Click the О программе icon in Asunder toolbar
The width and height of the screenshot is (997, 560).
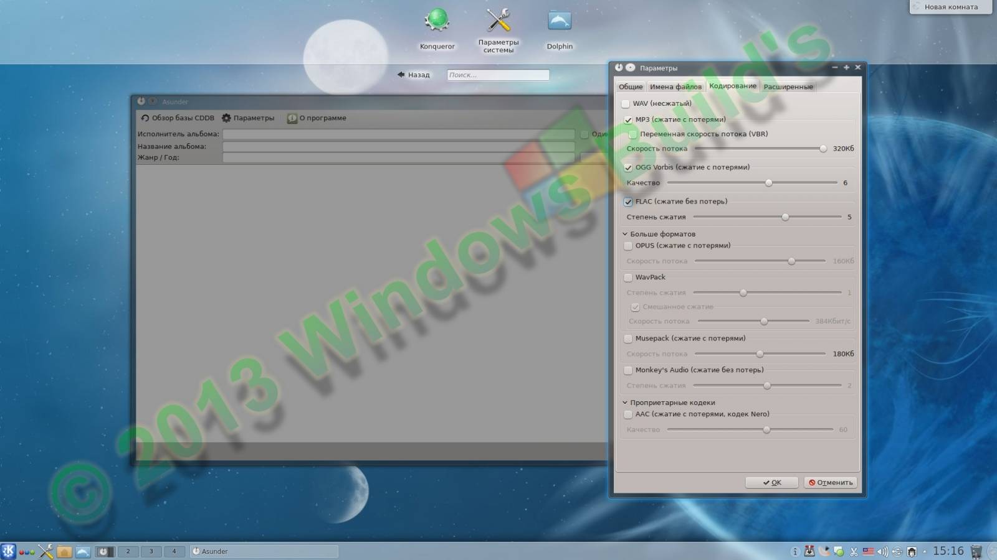click(292, 118)
